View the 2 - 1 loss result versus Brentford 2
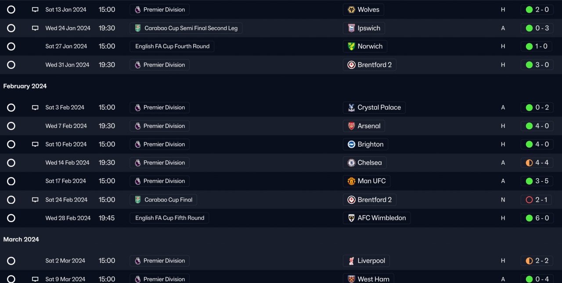This screenshot has height=283, width=562. (x=537, y=200)
